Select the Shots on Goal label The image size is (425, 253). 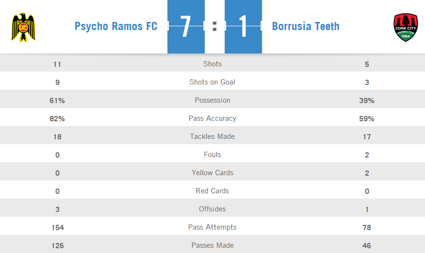pyautogui.click(x=212, y=82)
